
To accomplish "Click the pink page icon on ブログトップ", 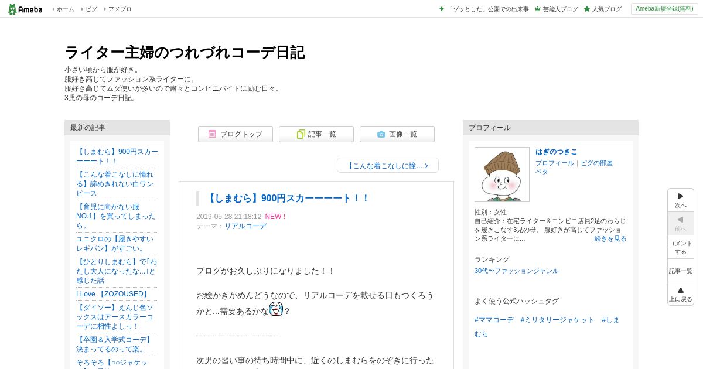I will pos(212,134).
